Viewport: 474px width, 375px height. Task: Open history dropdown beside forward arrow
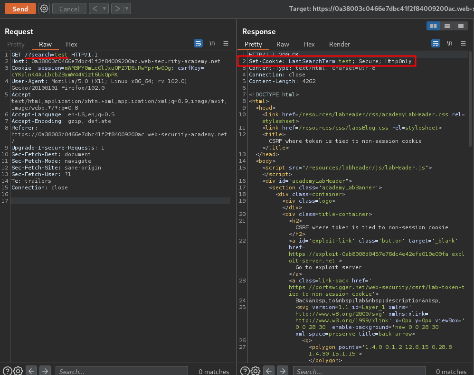[x=127, y=9]
